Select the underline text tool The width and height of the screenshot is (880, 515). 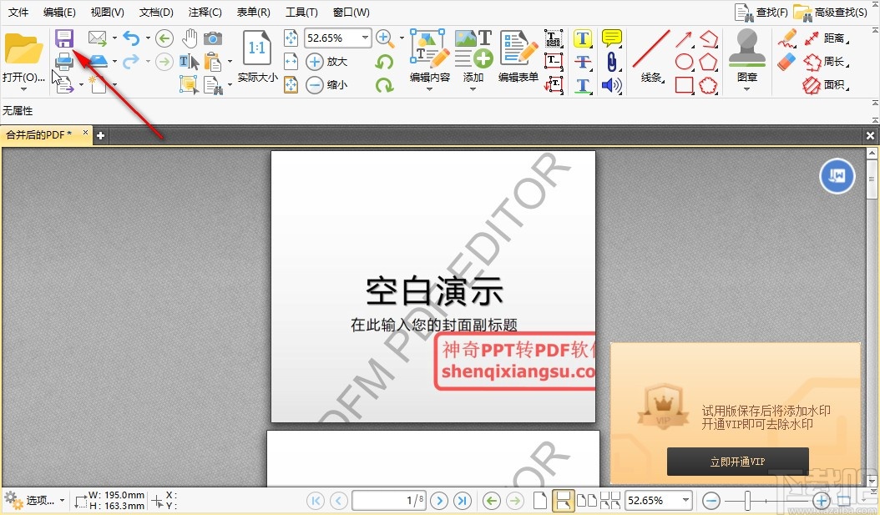pos(583,85)
